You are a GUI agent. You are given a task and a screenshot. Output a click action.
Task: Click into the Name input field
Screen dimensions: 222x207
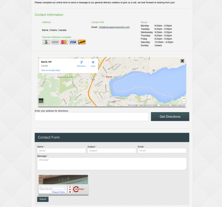point(61,151)
